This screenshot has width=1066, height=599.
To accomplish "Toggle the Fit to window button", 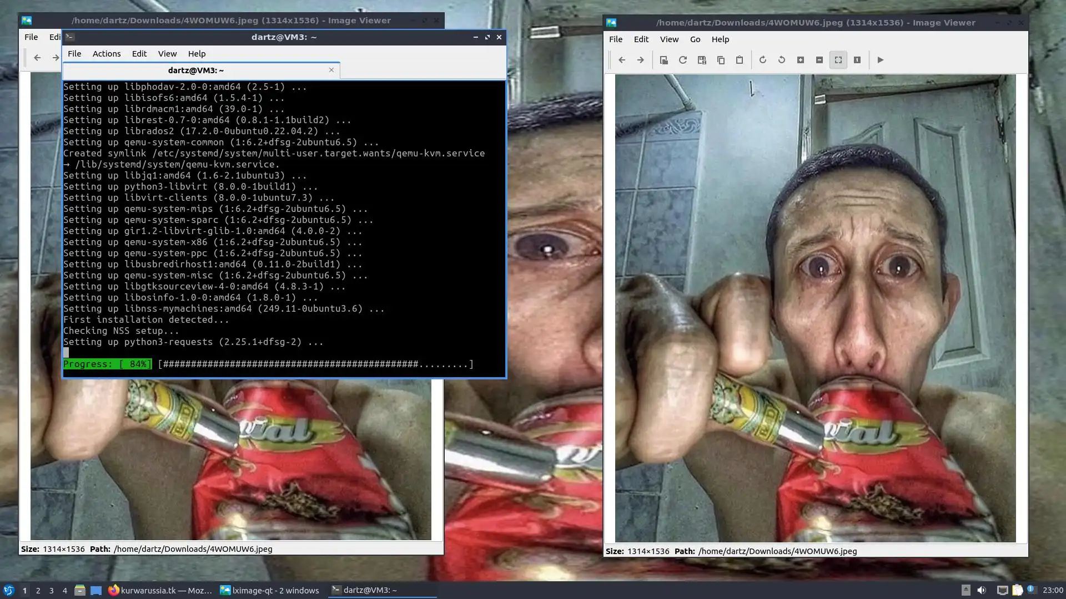I will (x=838, y=60).
